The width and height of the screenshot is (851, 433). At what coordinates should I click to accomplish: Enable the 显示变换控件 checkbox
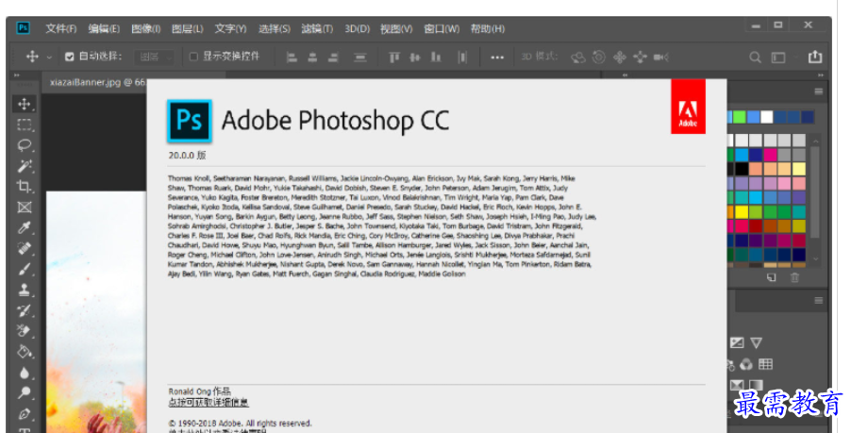point(193,57)
